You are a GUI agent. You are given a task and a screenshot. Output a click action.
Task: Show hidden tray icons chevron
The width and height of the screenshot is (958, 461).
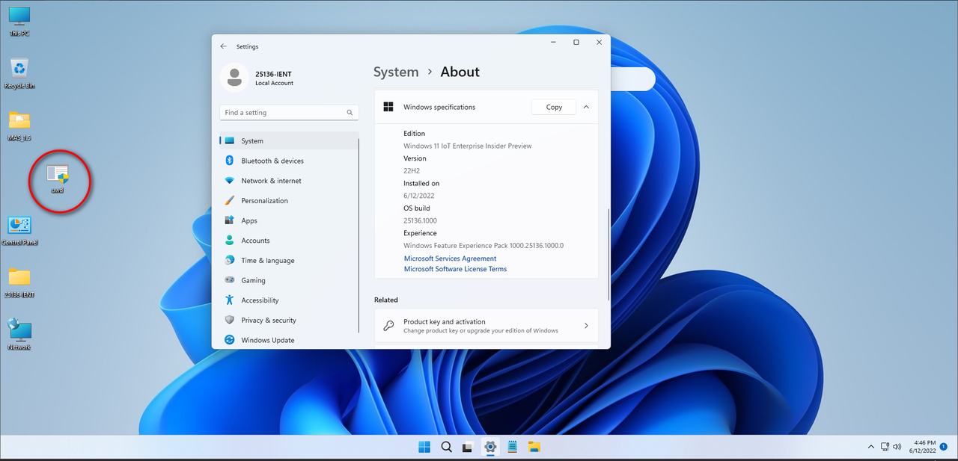tap(871, 447)
